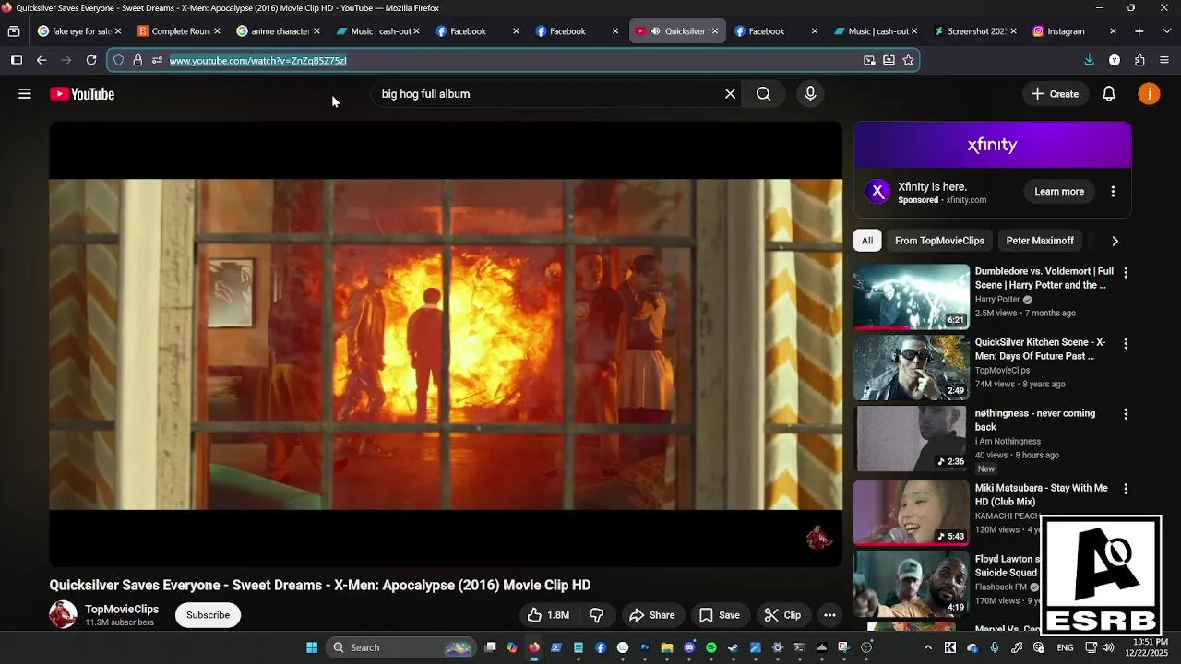Open 'Miki Matsubara - Stay With Me' title
Image resolution: width=1181 pixels, height=664 pixels.
1042,495
